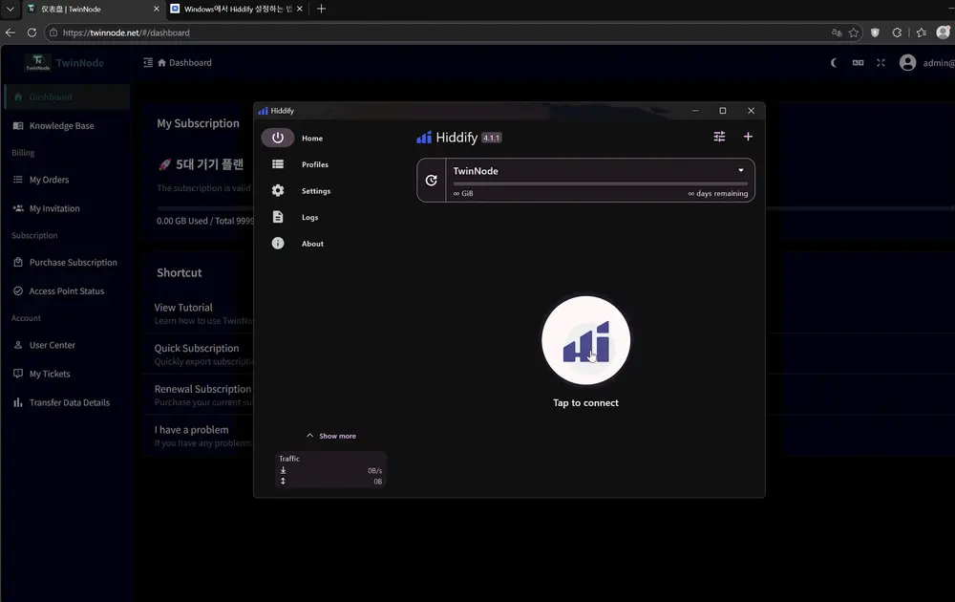The image size is (955, 602).
Task: Open the admin account menu in TwinNode
Action: click(x=927, y=63)
